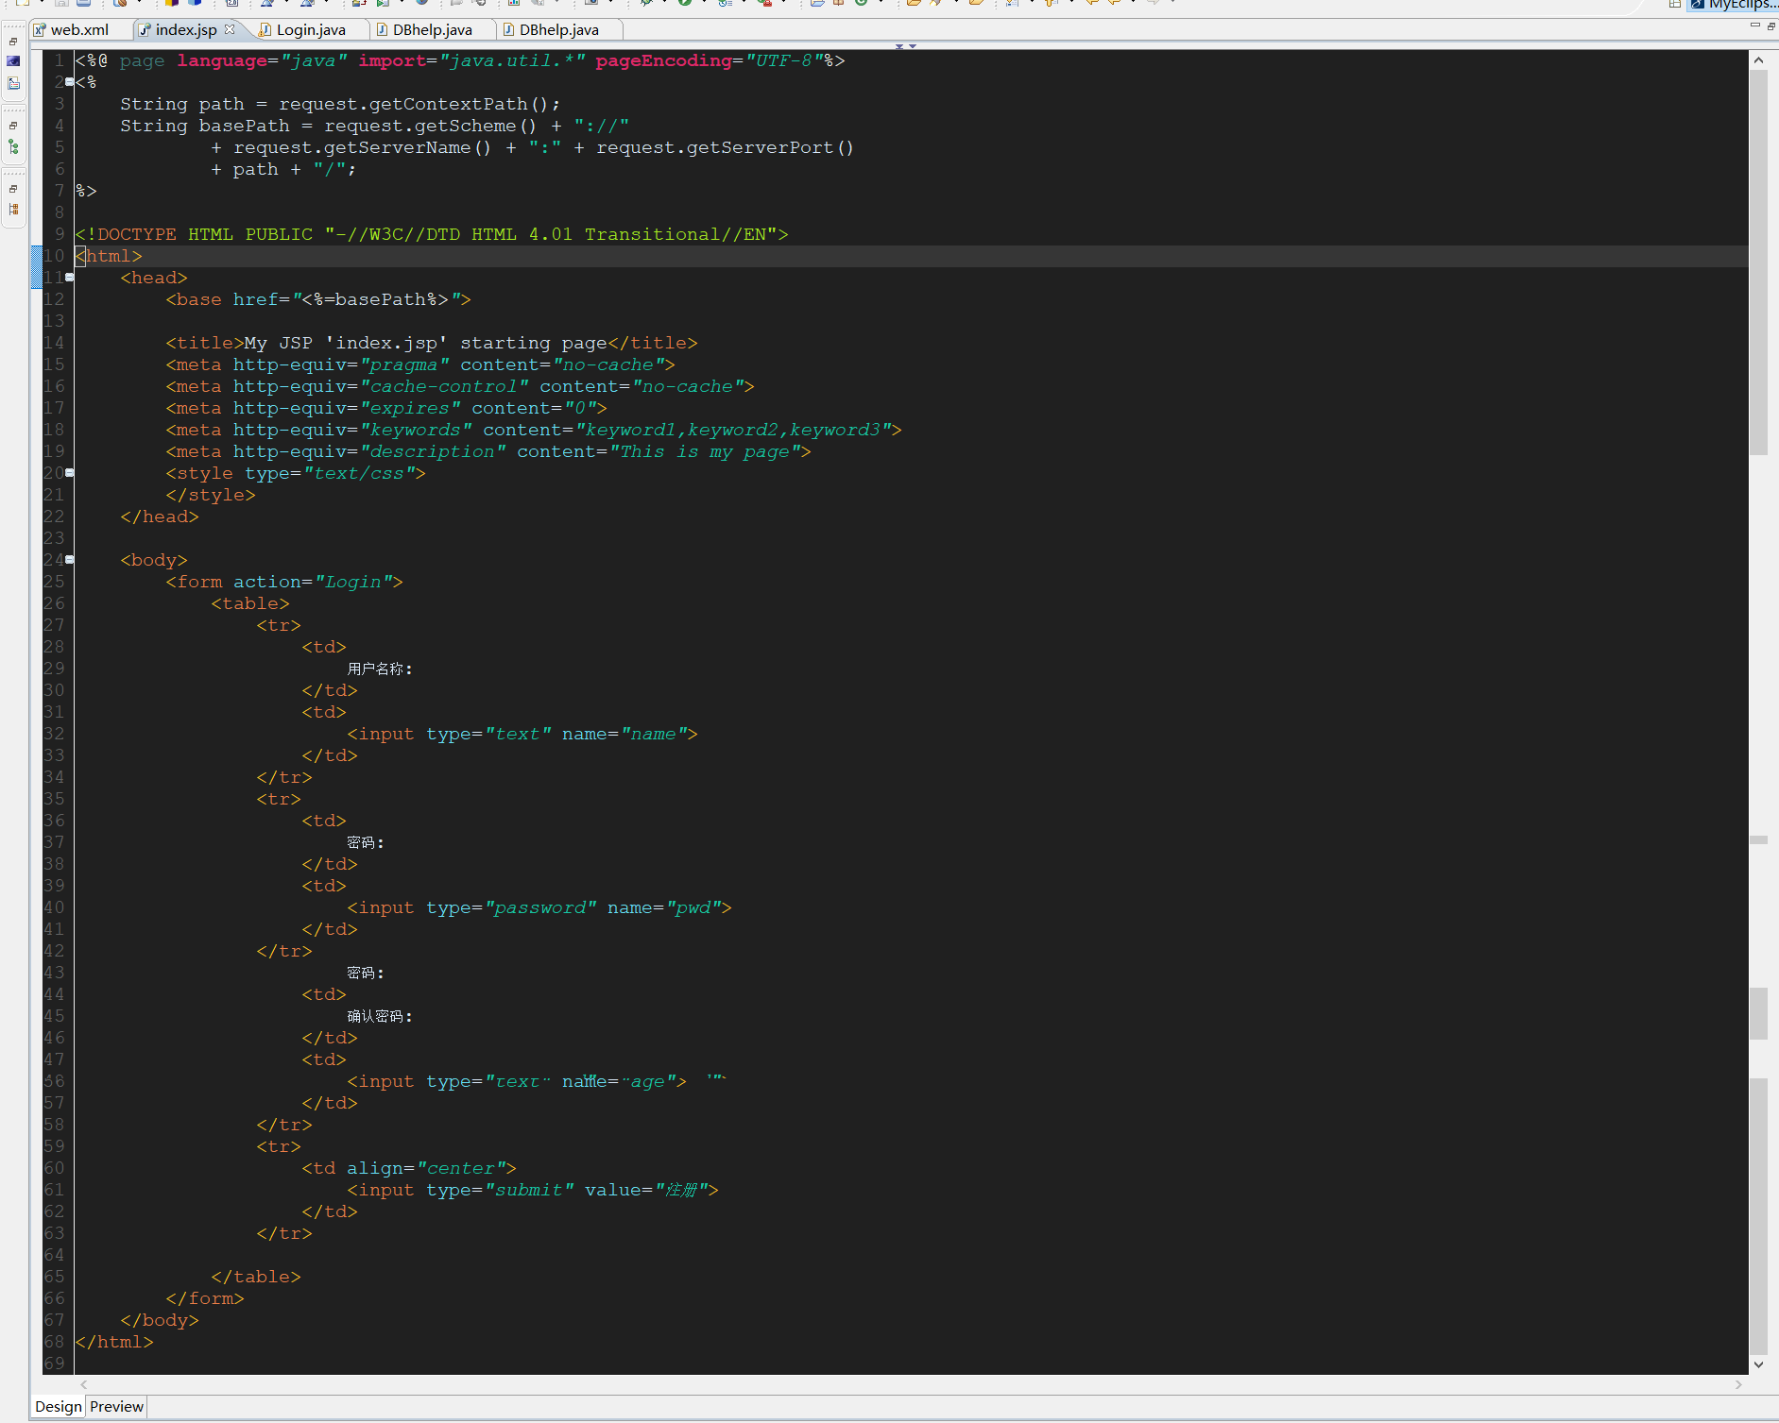Click the closing html tag on line 68
Viewport: 1779px width, 1423px height.
pos(114,1342)
